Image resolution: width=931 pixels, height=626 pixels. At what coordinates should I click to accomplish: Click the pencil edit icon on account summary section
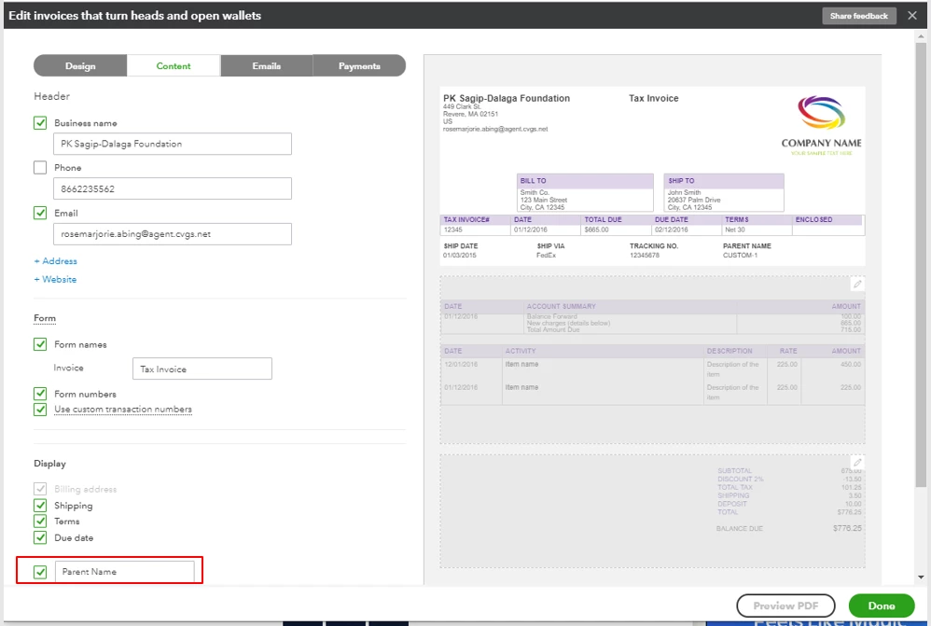coord(857,285)
